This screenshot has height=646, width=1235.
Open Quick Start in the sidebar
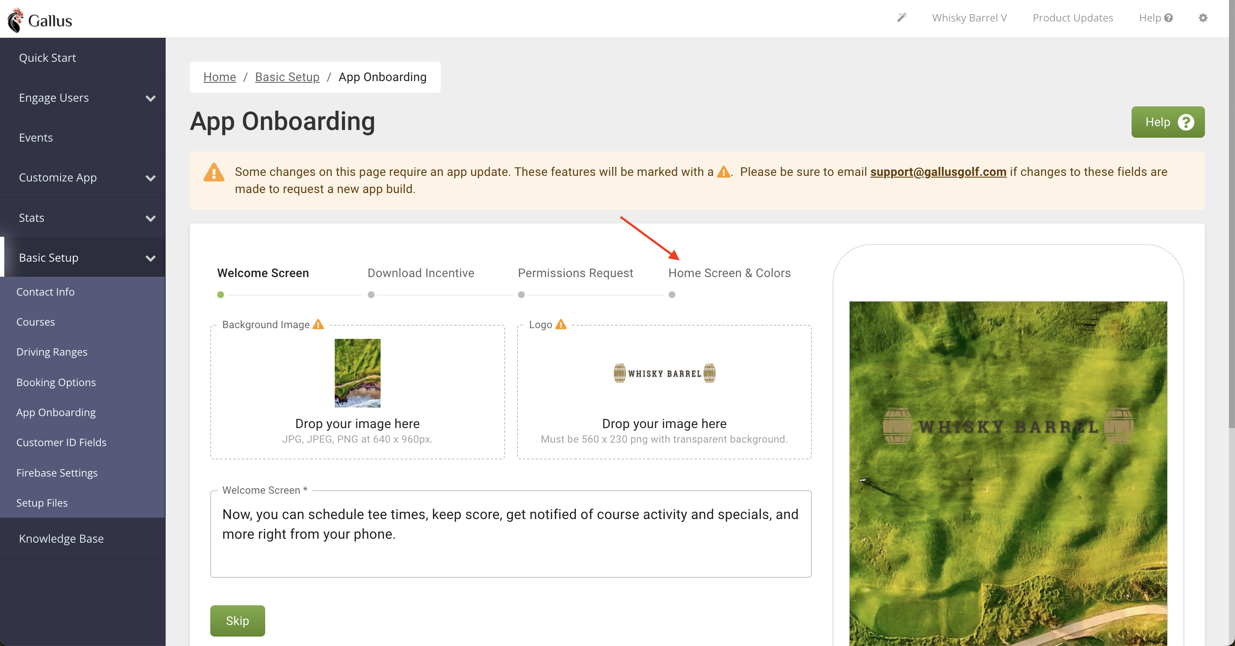[x=82, y=57]
